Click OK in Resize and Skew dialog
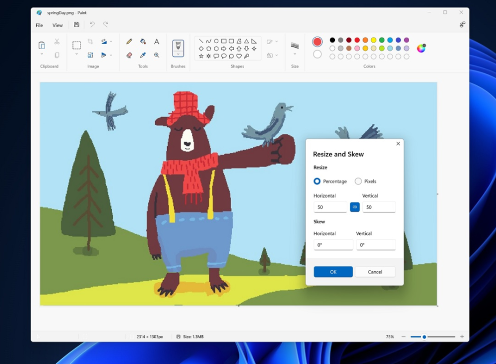 [x=333, y=272]
